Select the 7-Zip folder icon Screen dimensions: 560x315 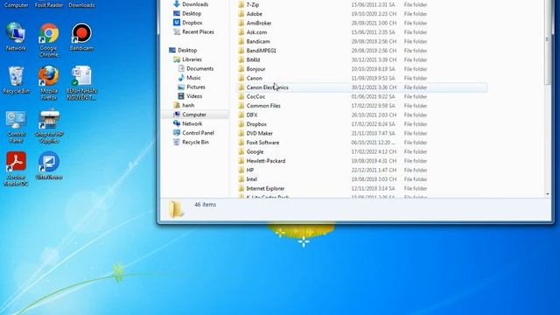point(241,4)
